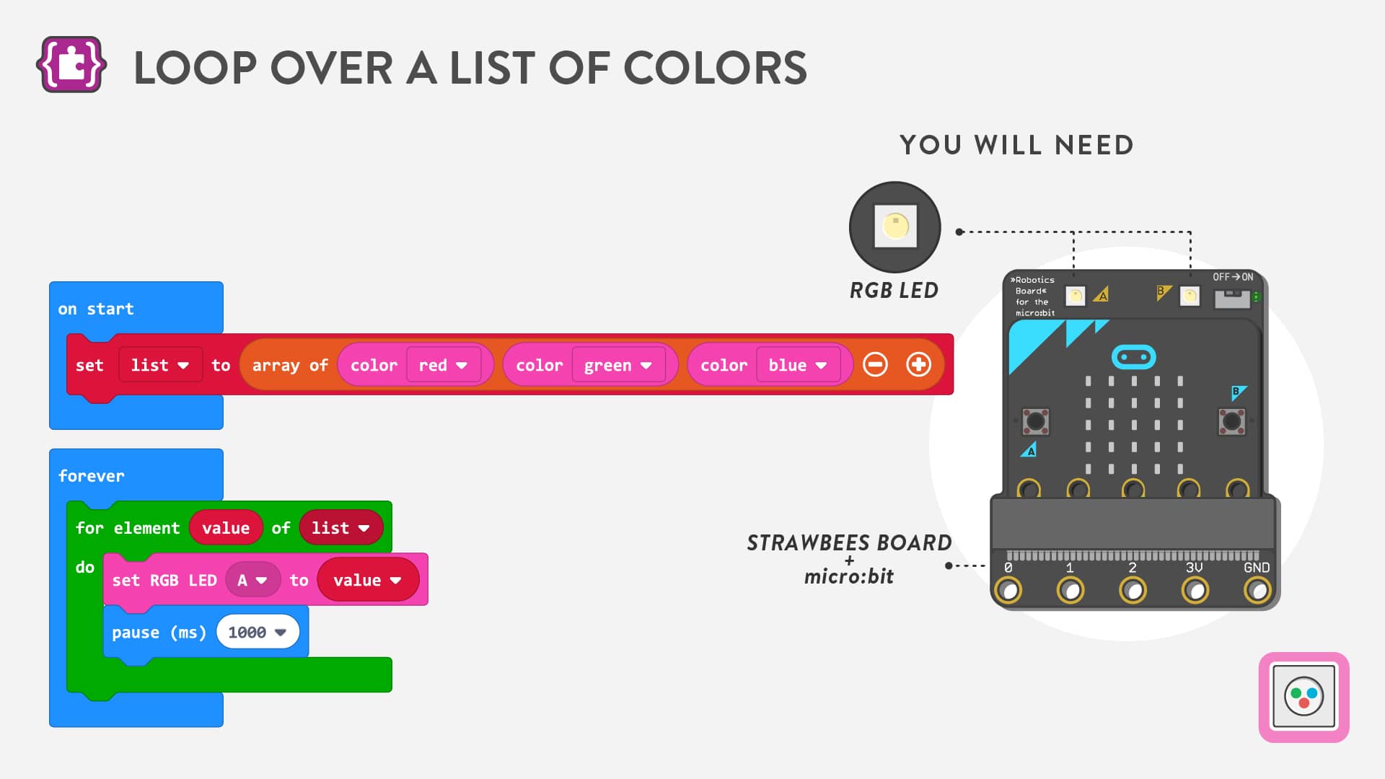The image size is (1385, 779).
Task: Click the value variable in the for element block
Action: [226, 528]
